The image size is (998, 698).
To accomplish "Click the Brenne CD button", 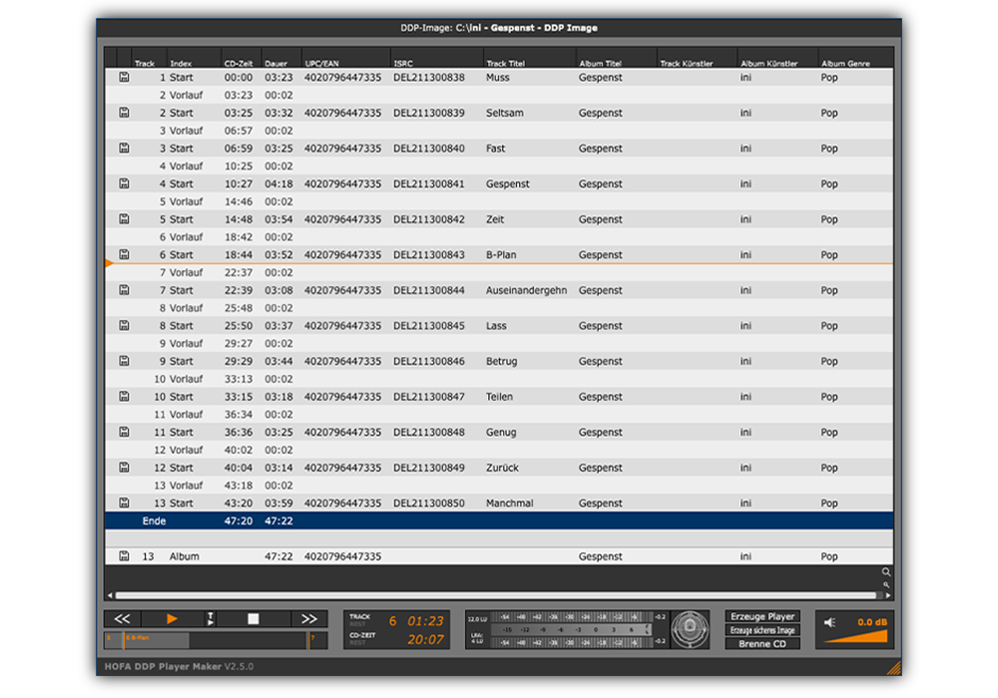I will point(762,644).
